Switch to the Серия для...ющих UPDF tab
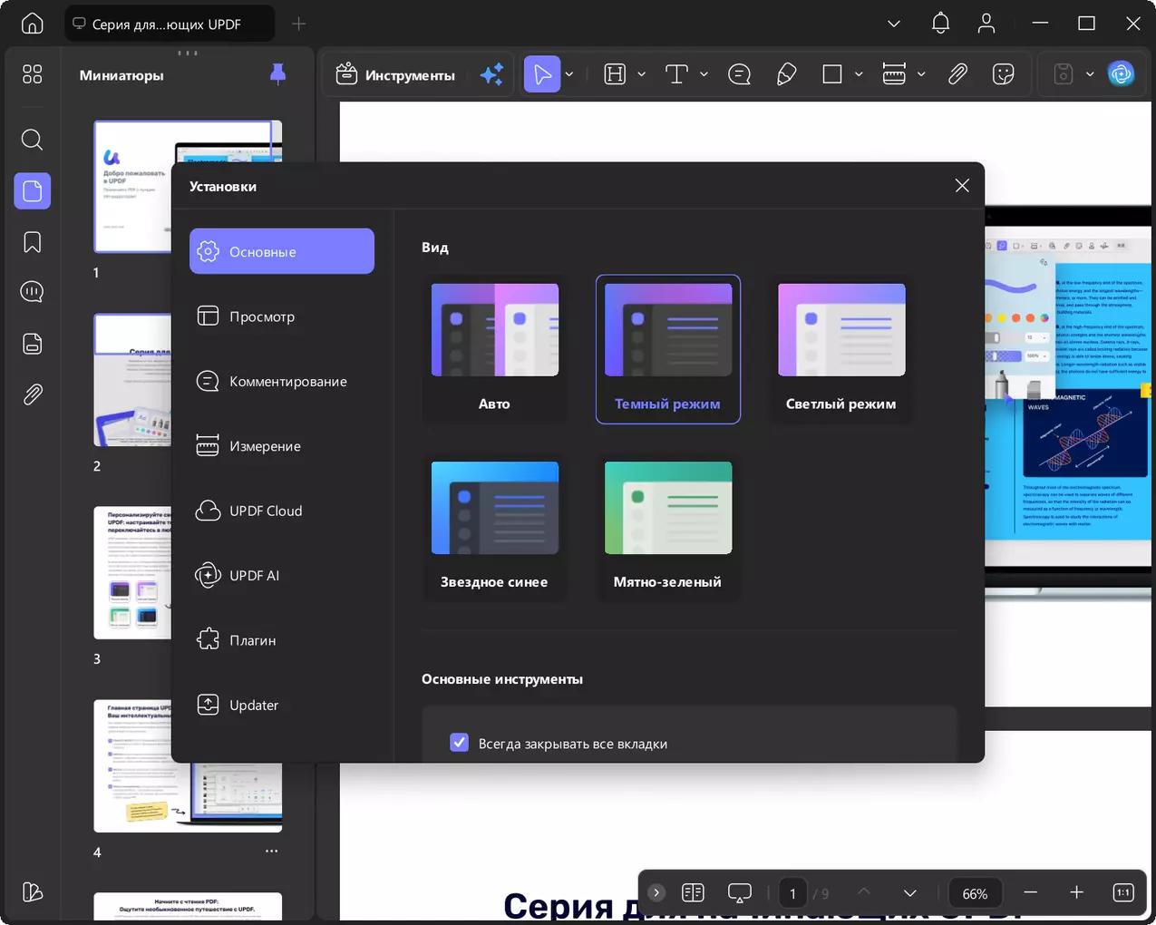The width and height of the screenshot is (1156, 925). [x=170, y=24]
